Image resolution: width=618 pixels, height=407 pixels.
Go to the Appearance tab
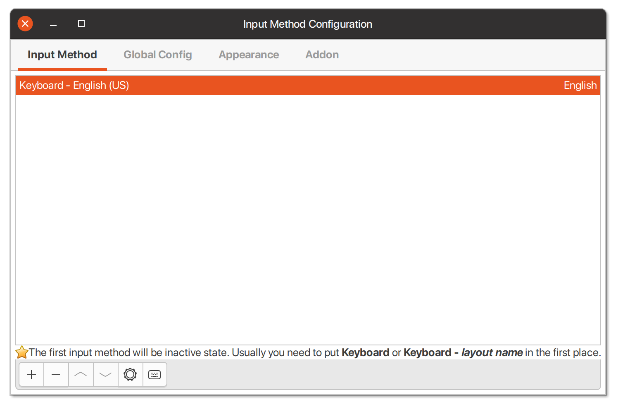pyautogui.click(x=249, y=55)
